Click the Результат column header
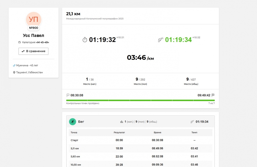 click(x=119, y=132)
